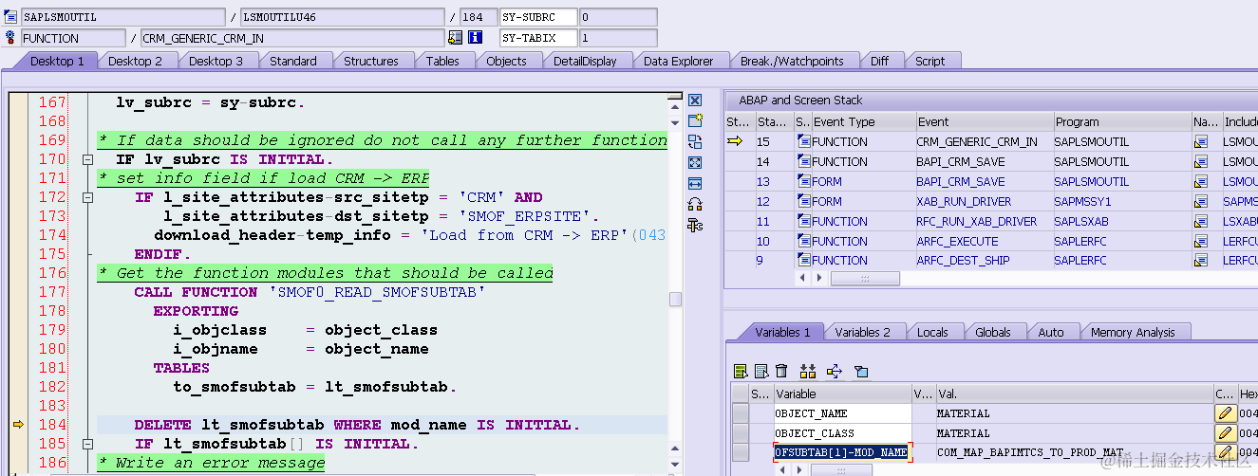Collapse the IF block at line 185
Screen dimensions: 1258x476
click(87, 445)
